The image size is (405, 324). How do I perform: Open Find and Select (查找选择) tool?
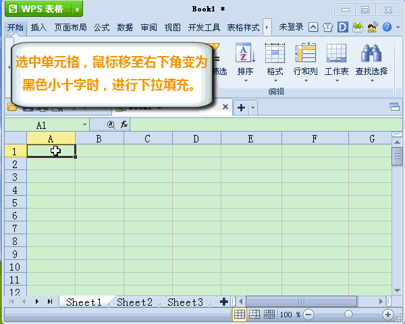pyautogui.click(x=371, y=59)
